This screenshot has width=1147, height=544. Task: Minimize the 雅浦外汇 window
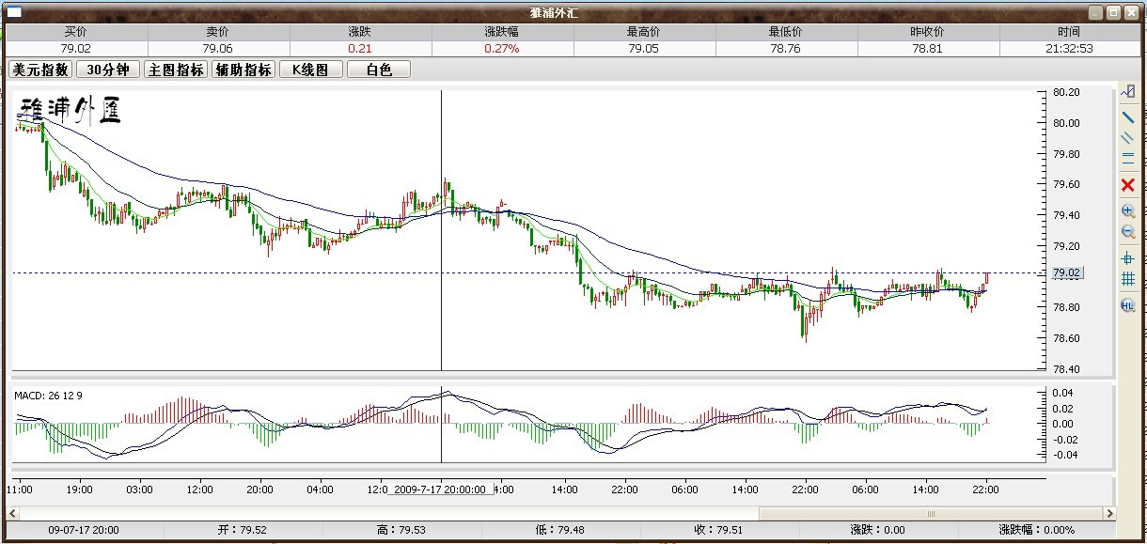(1096, 12)
